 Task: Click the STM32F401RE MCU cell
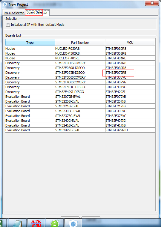pos(130,58)
